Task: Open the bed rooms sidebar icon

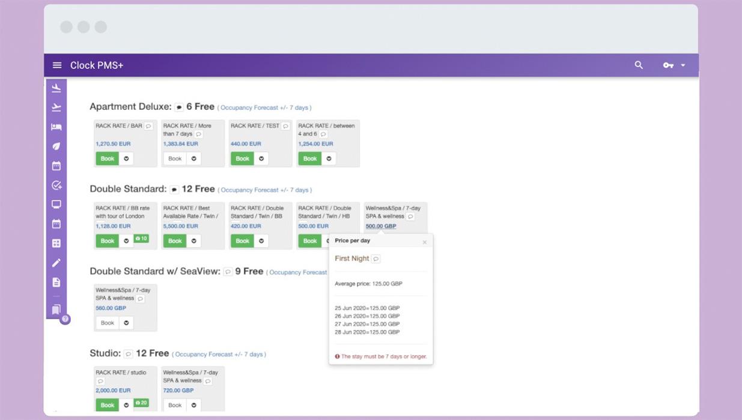Action: (56, 127)
